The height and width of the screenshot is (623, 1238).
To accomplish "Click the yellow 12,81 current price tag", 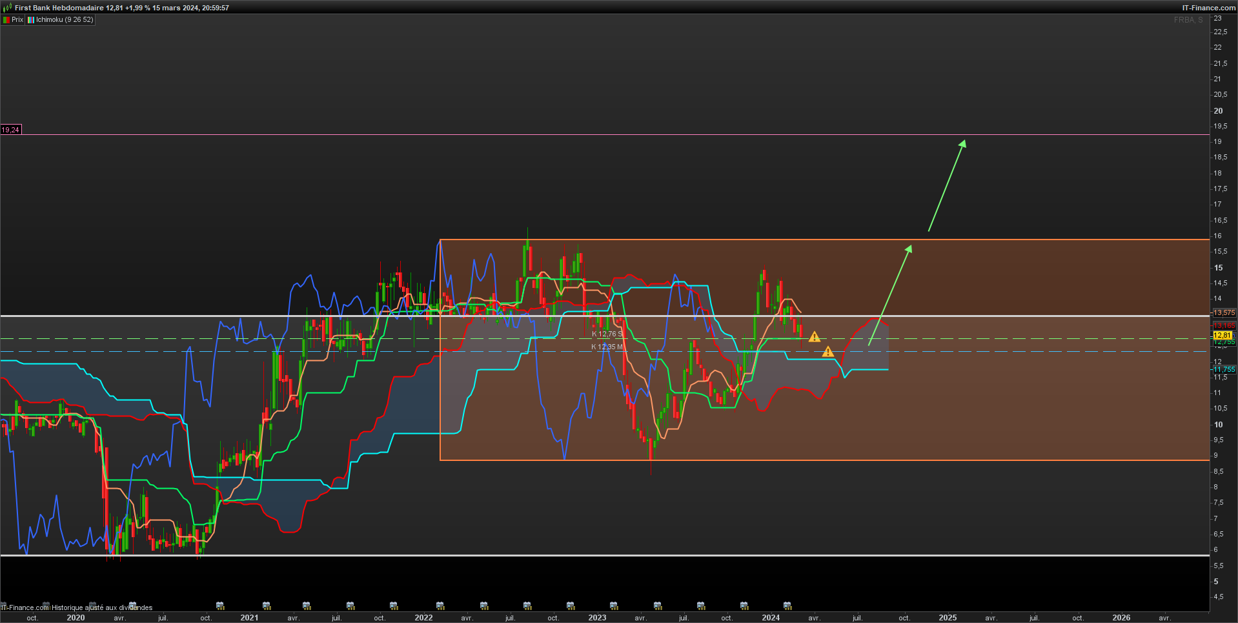I will pos(1223,336).
